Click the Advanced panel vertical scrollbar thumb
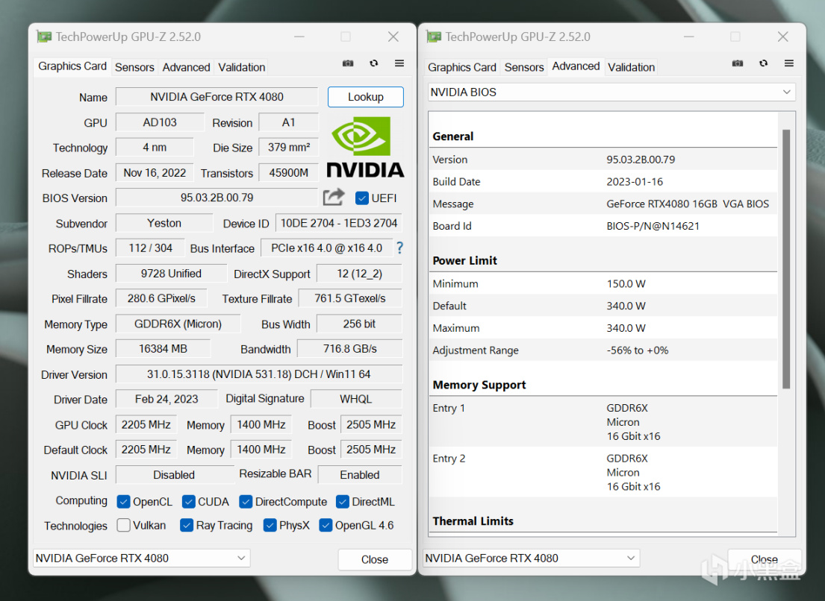This screenshot has width=825, height=601. pyautogui.click(x=786, y=259)
